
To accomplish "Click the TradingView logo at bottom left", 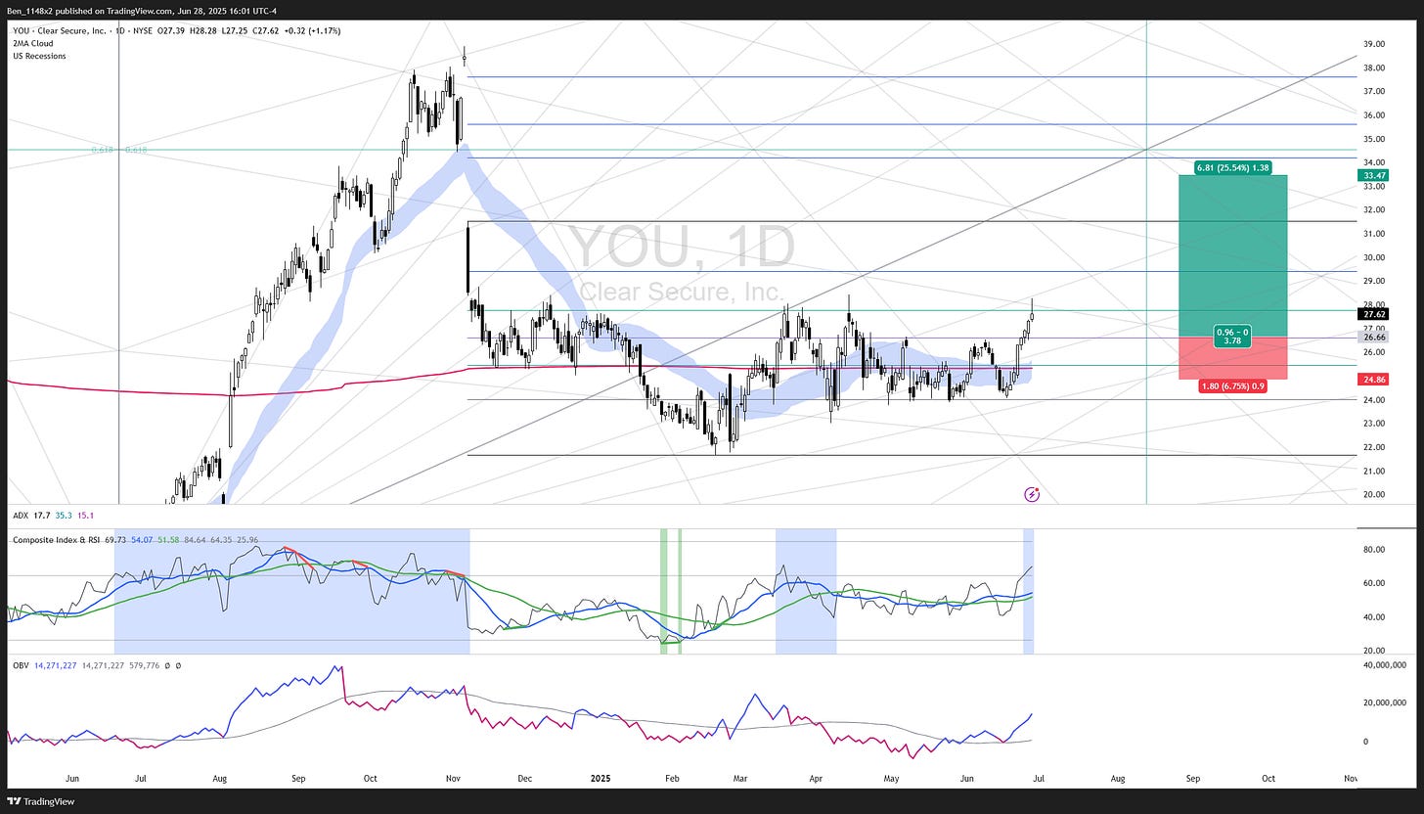I will 42,800.
